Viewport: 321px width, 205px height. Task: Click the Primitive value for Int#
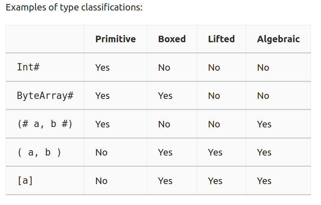(102, 67)
